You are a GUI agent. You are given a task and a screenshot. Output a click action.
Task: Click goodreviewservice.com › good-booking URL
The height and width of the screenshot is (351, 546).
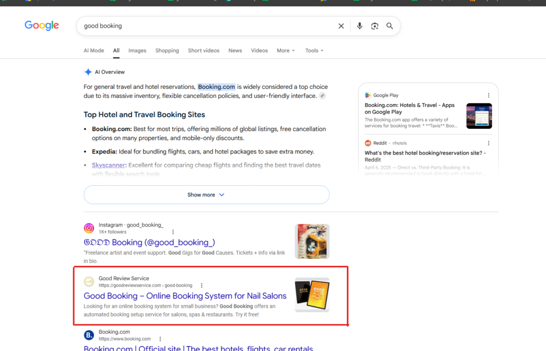tap(145, 285)
